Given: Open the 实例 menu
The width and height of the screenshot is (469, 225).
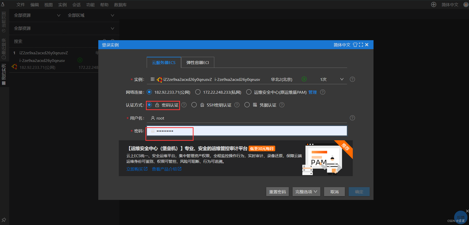Looking at the screenshot, I should point(62,5).
